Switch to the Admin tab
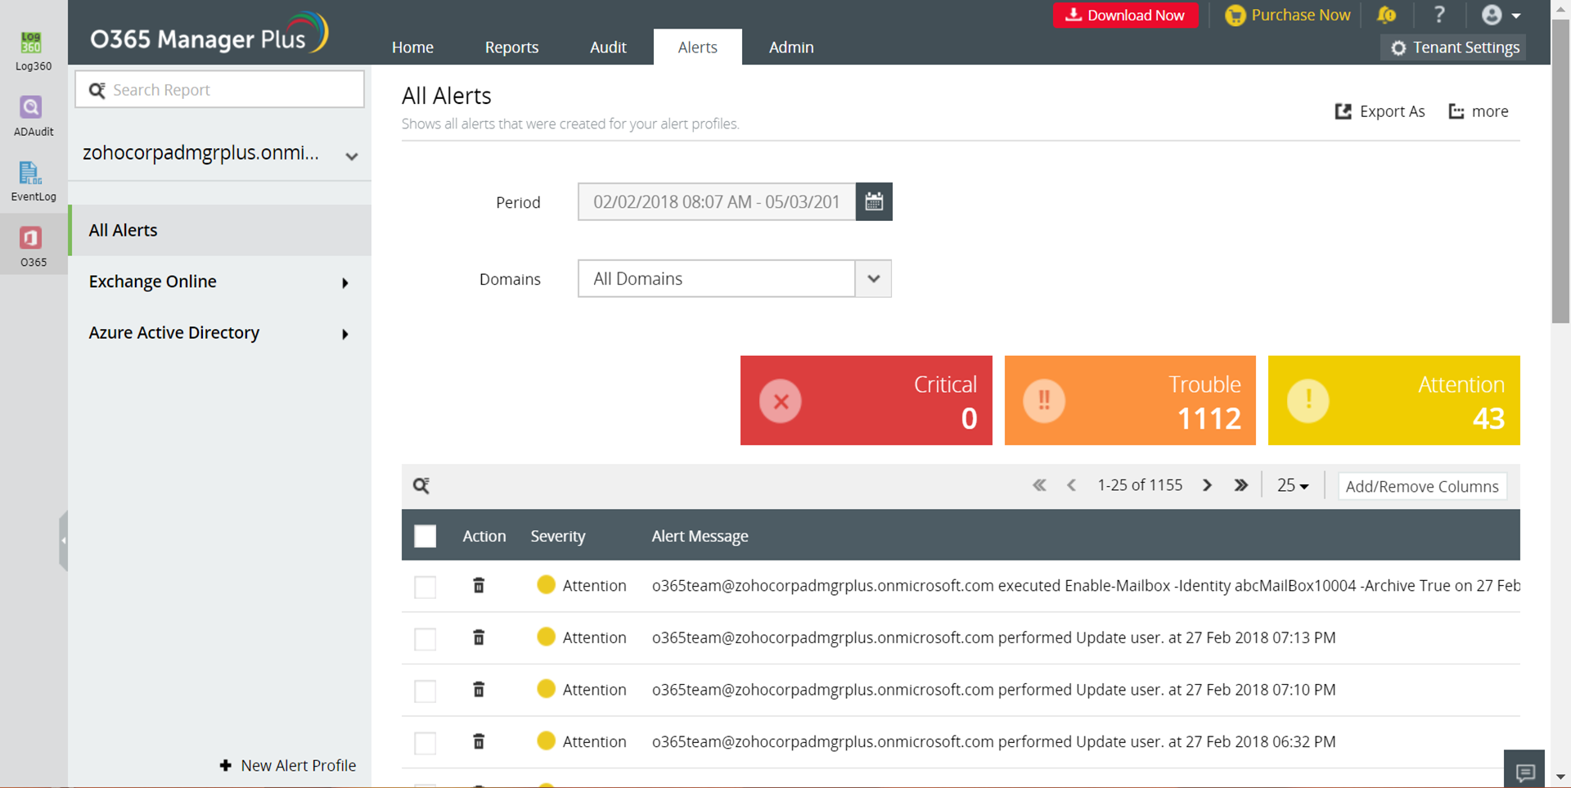This screenshot has width=1571, height=788. click(791, 47)
